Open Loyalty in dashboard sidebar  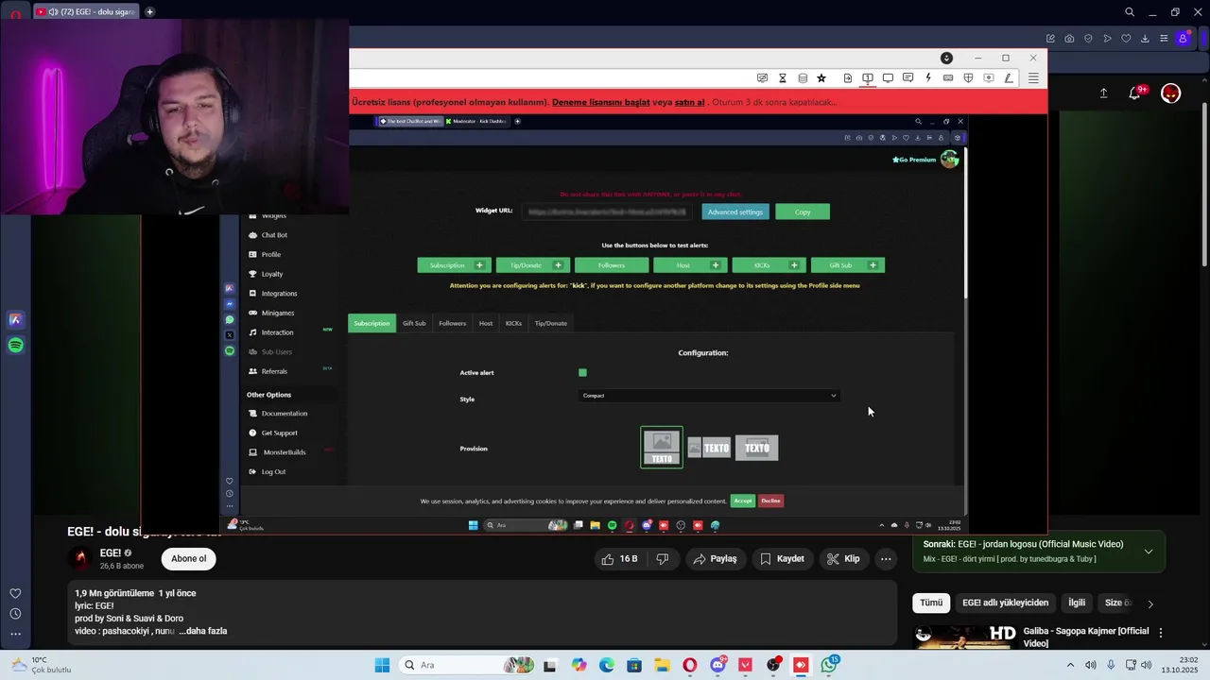click(x=272, y=274)
